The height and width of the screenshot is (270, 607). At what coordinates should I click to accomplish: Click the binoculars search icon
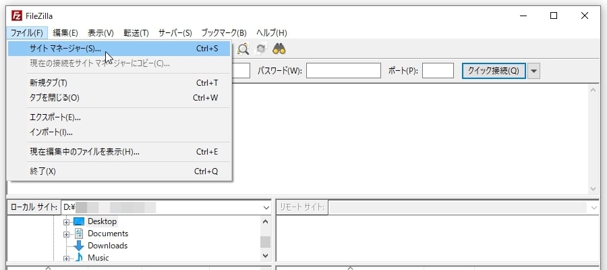279,49
